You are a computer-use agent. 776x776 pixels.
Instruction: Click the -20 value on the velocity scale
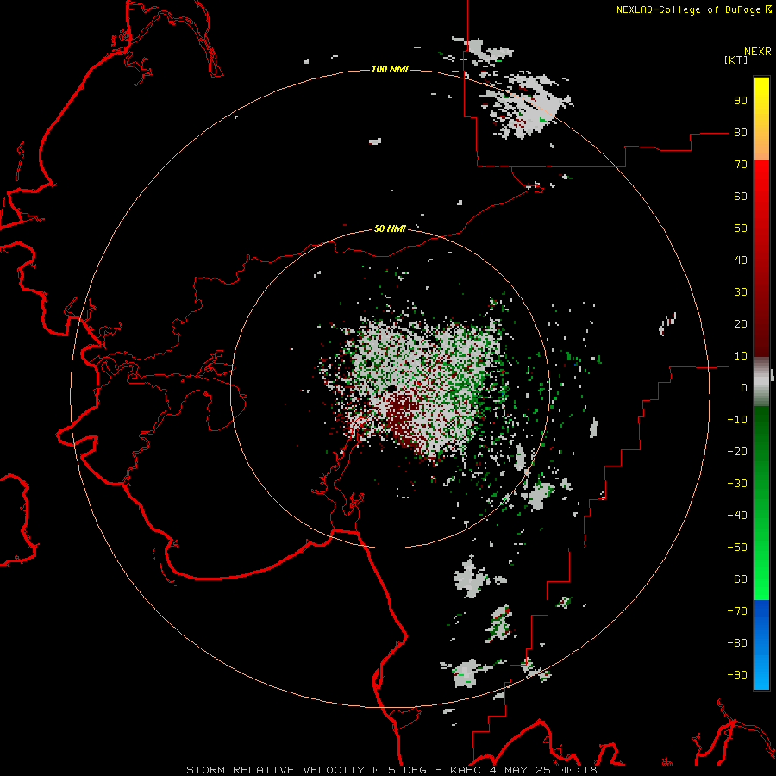pyautogui.click(x=737, y=452)
